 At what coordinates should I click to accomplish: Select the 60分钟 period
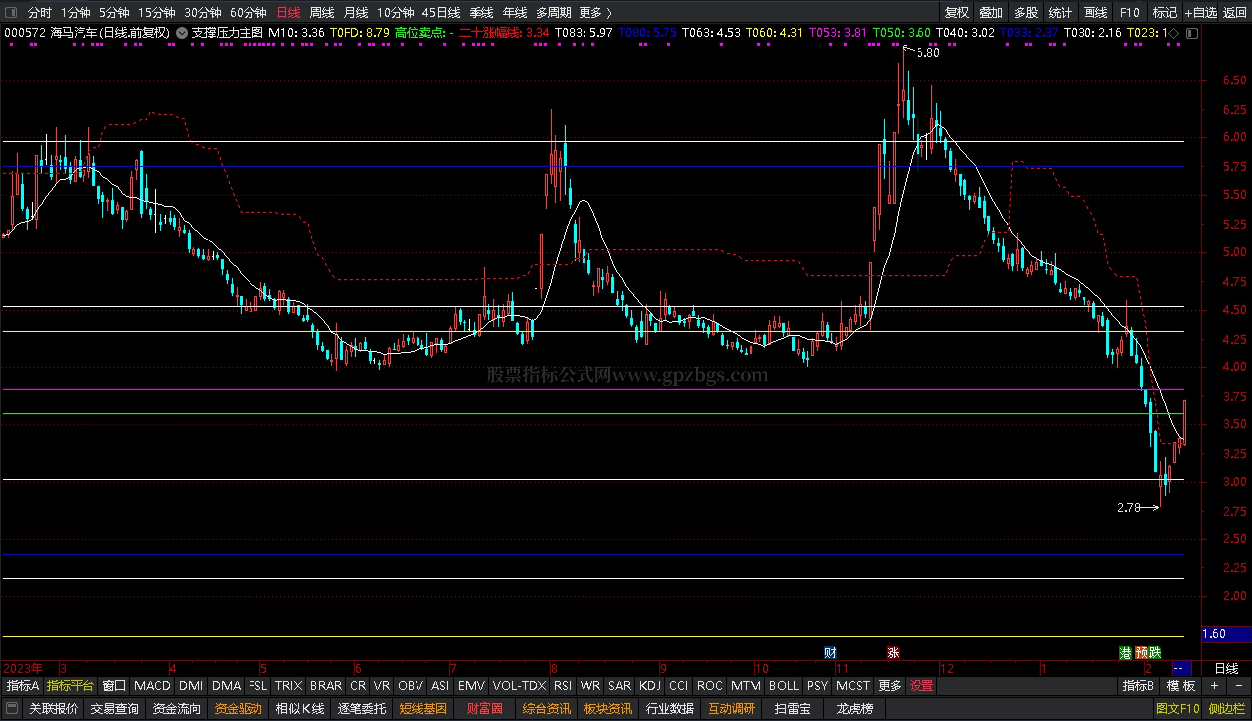(x=248, y=12)
